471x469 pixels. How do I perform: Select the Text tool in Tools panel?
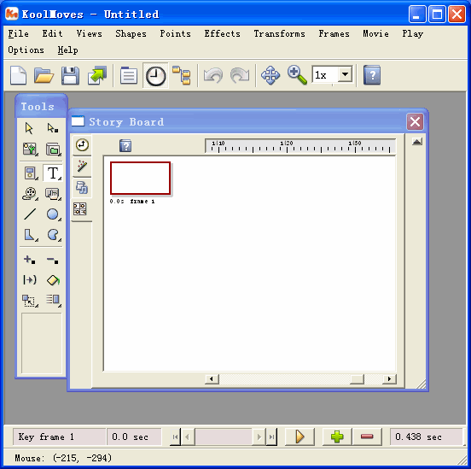tap(53, 173)
